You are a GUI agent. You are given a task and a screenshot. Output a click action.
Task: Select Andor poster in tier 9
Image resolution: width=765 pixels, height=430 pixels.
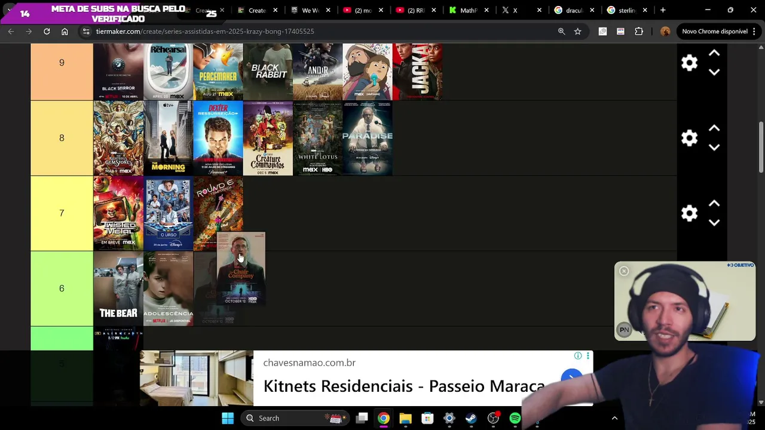click(317, 72)
